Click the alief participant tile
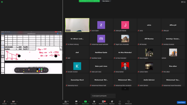 [77, 52]
